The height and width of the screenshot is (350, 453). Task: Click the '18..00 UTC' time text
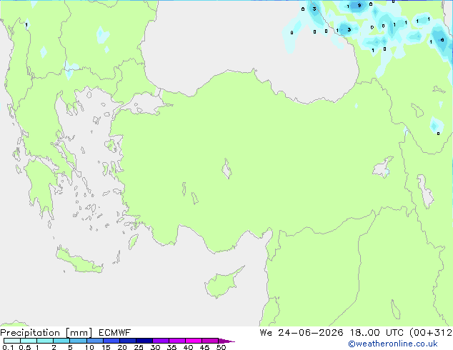pyautogui.click(x=377, y=333)
